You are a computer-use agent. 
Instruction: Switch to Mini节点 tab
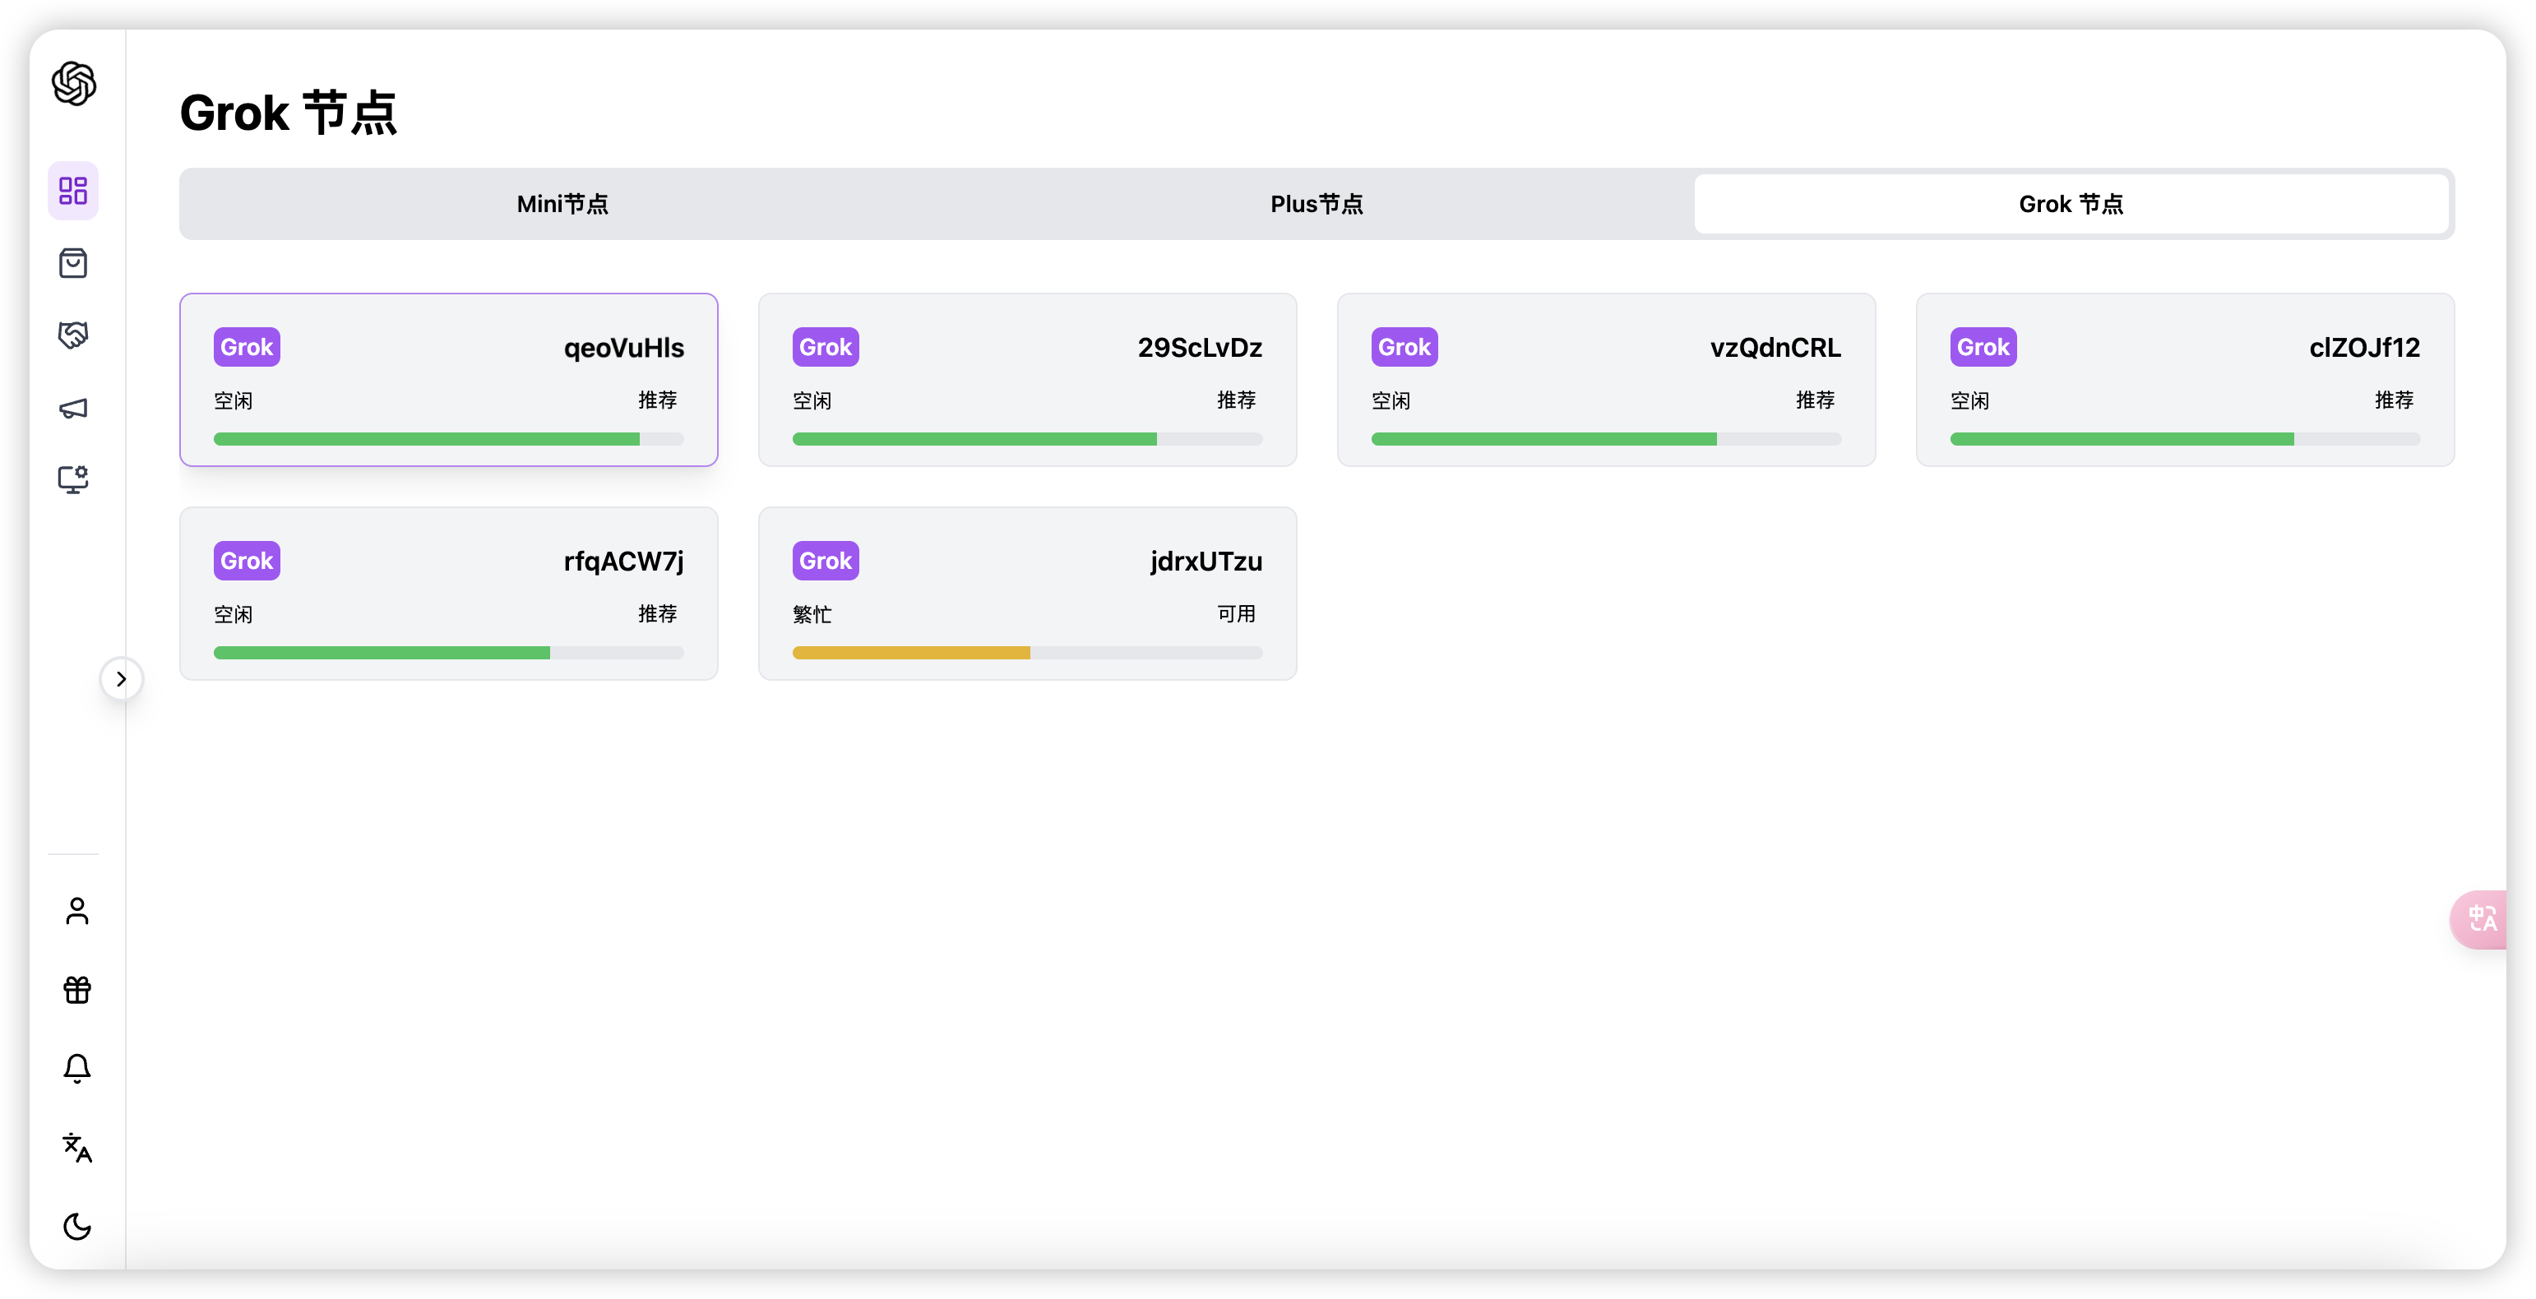pyautogui.click(x=562, y=204)
